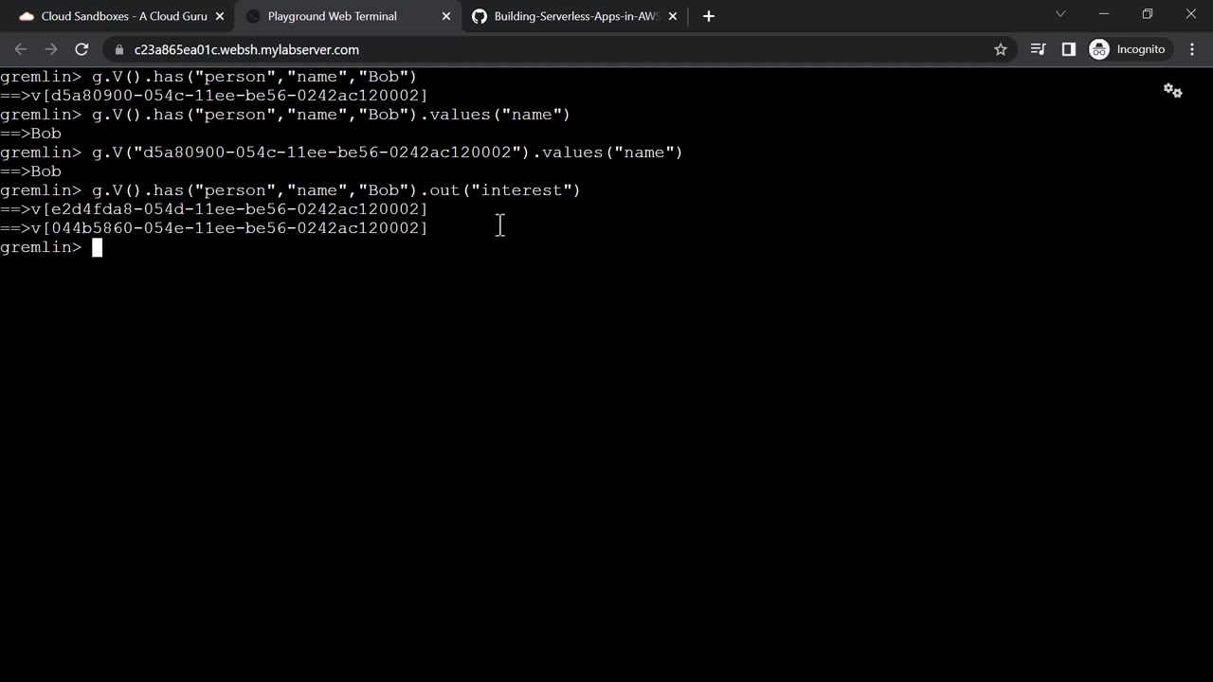
Task: Click the query line starting g.V("d5a80900
Action: [341, 153]
